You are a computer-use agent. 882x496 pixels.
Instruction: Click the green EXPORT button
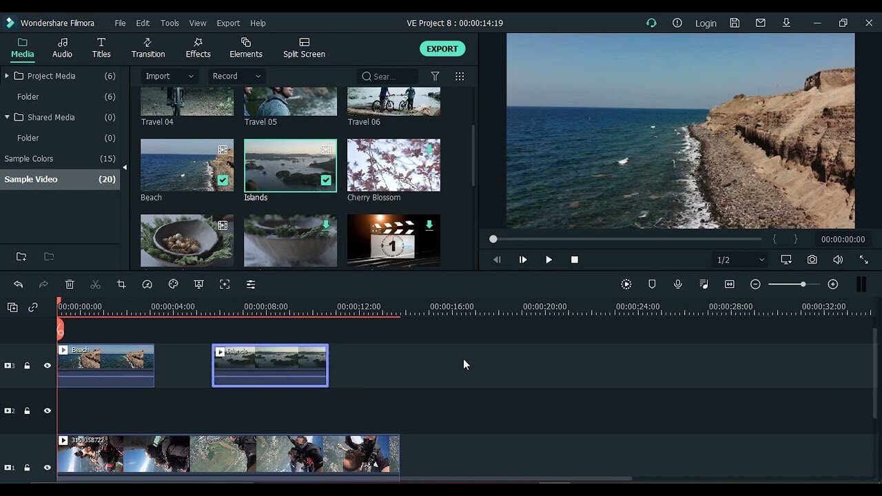click(442, 49)
